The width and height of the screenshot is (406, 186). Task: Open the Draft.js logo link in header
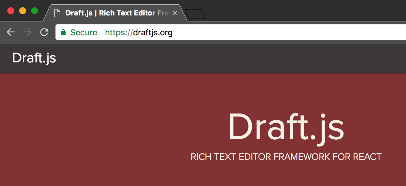point(34,58)
